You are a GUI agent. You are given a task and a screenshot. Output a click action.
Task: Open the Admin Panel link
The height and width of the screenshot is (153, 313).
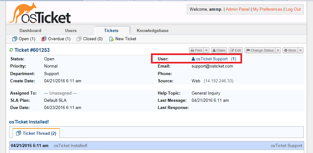pos(238,9)
